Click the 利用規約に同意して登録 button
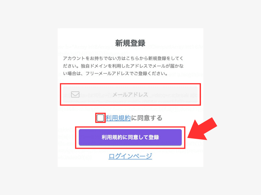The image size is (261, 195). 130,137
